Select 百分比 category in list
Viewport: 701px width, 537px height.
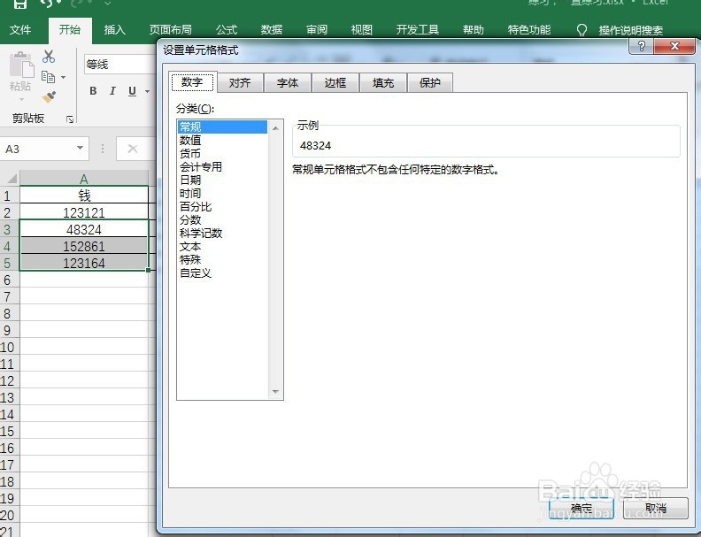(222, 206)
